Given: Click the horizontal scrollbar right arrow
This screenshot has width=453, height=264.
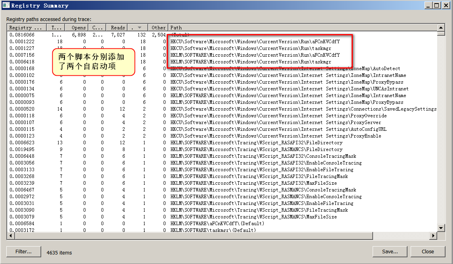Looking at the screenshot, I should [x=433, y=236].
